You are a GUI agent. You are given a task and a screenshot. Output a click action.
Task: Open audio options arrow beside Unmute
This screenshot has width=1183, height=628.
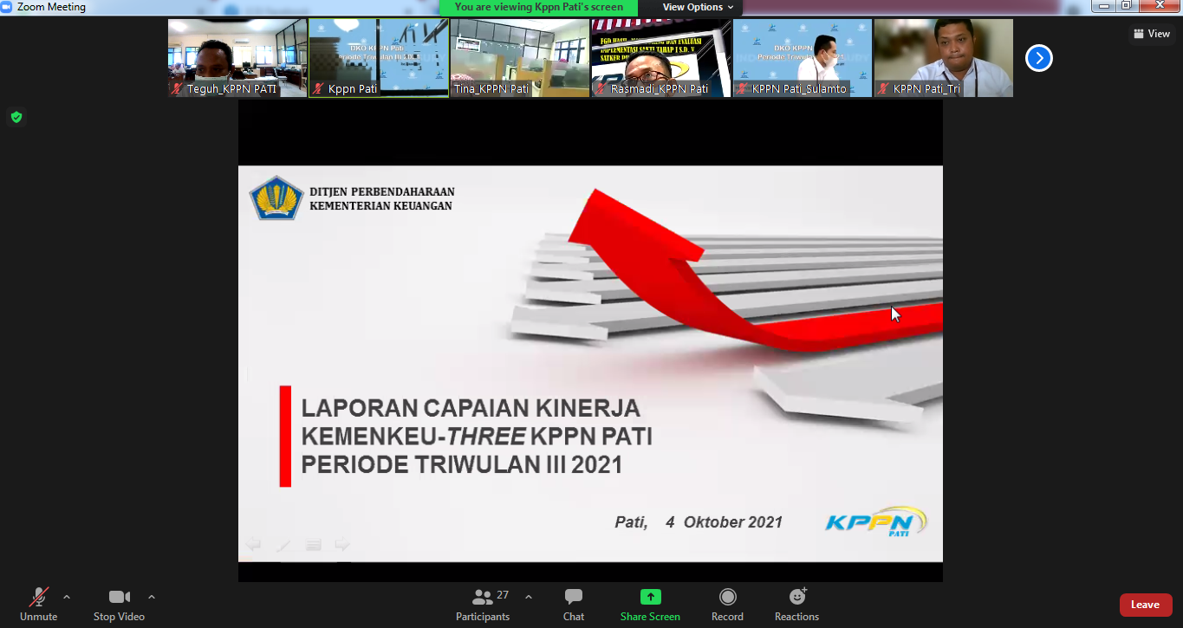tap(67, 597)
